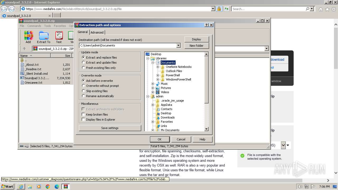The image size is (338, 190).
Task: Select the Soundpad 3.3.2 executable entry
Action: click(x=34, y=78)
